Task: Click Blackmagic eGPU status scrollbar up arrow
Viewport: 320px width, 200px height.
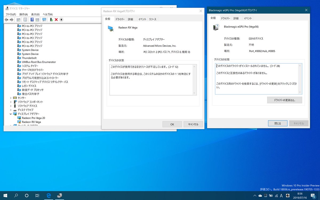Action: (300, 65)
